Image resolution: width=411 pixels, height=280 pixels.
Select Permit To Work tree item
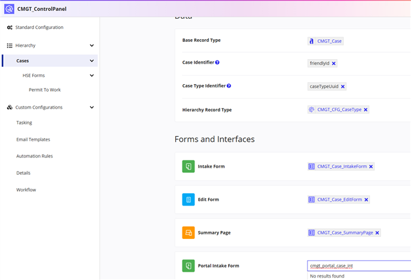point(44,90)
